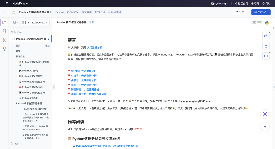Open the hamburger menu next to ModelWhale
Screen dimensions: 275x149
[7, 3]
